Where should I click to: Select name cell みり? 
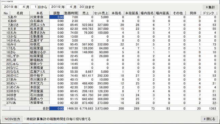pos(20,44)
